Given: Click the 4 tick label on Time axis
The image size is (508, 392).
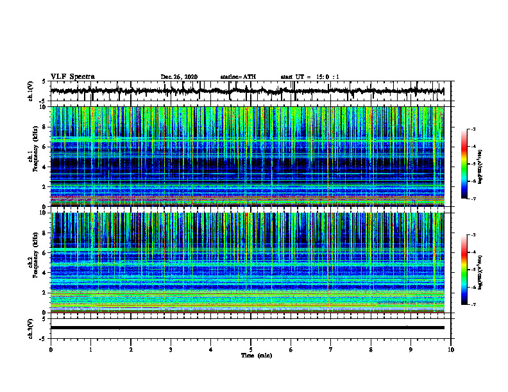Looking at the screenshot, I should click(211, 350).
